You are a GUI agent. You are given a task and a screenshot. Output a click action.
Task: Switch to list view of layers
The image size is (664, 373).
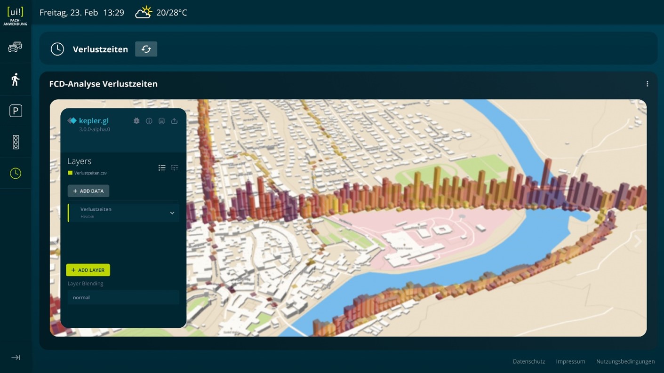point(162,168)
